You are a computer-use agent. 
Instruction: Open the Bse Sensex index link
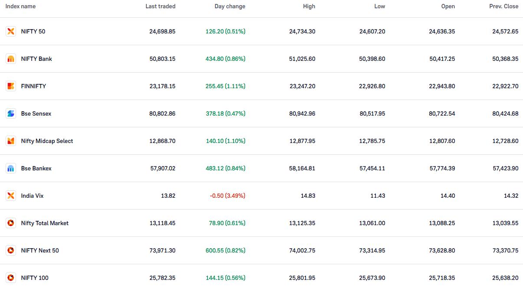(x=36, y=113)
